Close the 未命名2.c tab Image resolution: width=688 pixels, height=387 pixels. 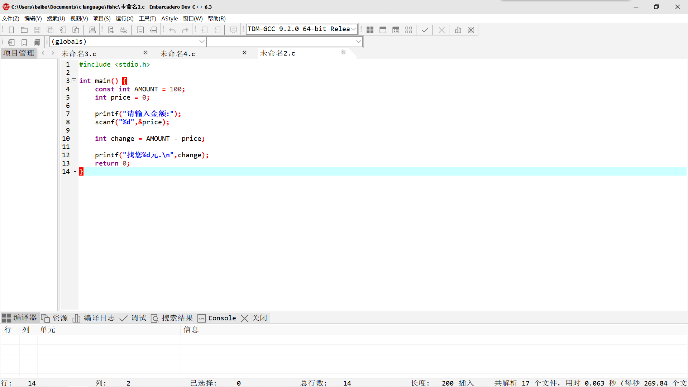click(x=343, y=52)
